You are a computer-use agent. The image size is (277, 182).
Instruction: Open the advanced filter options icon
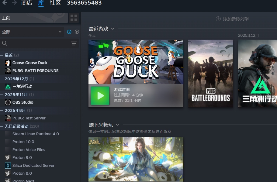pyautogui.click(x=74, y=43)
